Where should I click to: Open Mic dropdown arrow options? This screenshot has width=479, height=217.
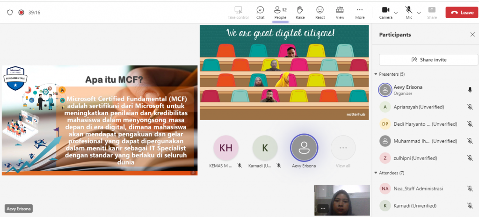pos(419,13)
